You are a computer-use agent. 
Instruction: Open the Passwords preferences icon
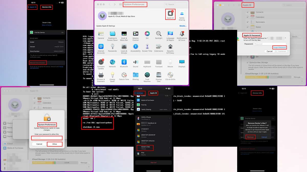[113, 48]
